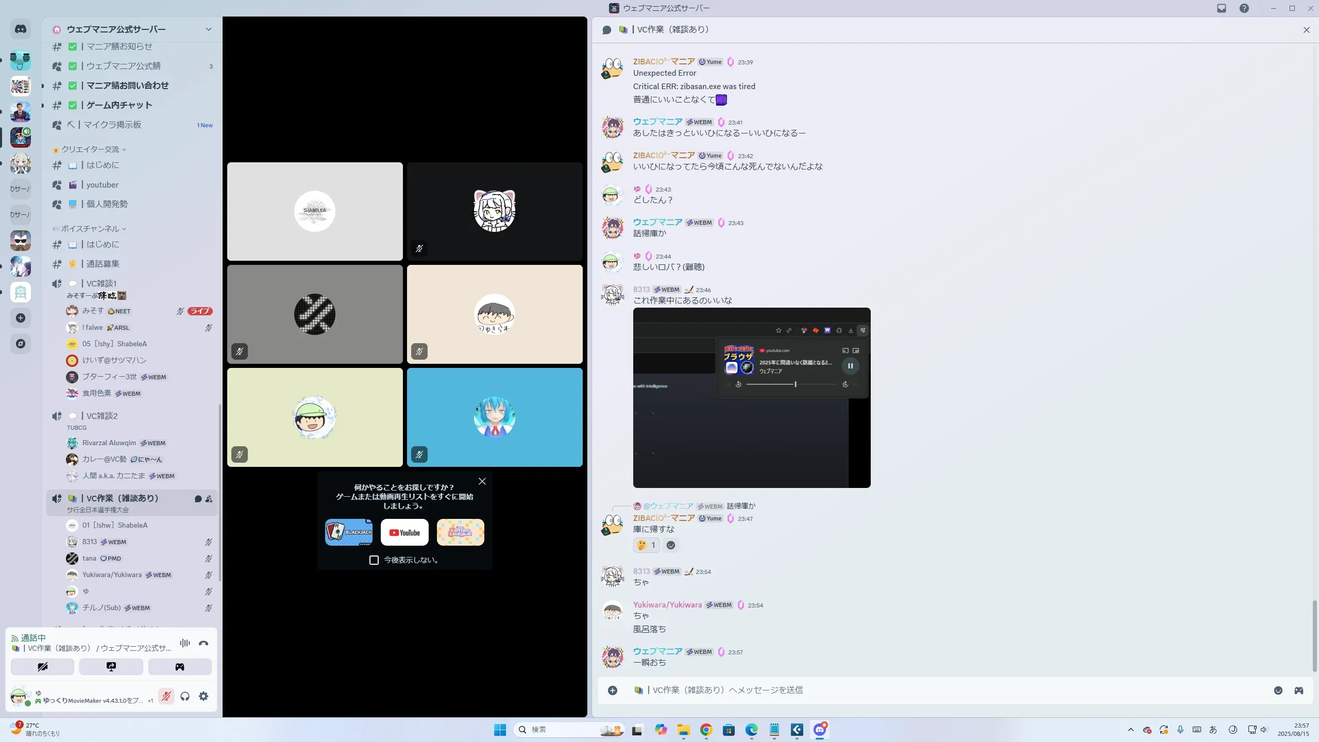
Task: Open the youtuber channel
Action: [x=102, y=184]
